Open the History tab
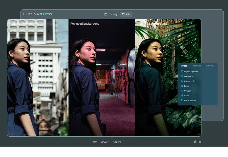Image resolution: width=228 pixels, height=157 pixels. tap(210, 66)
